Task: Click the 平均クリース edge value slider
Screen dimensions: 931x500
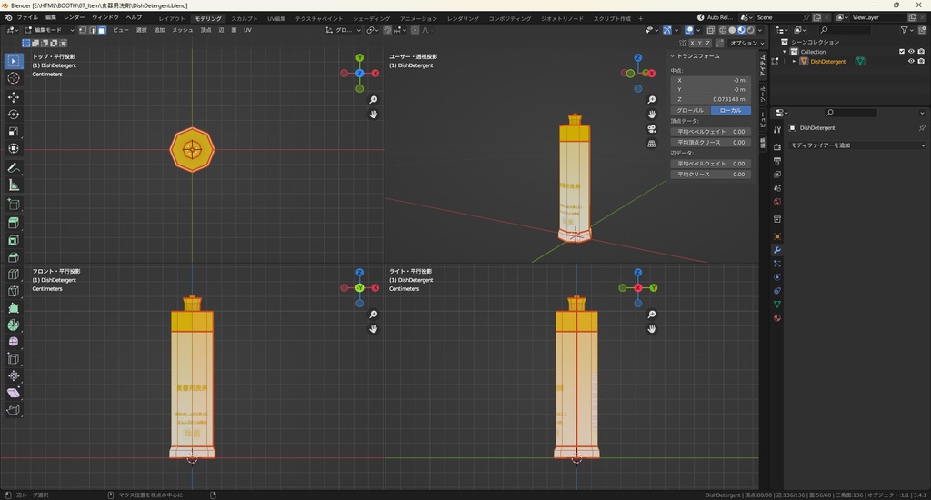Action: click(x=710, y=174)
